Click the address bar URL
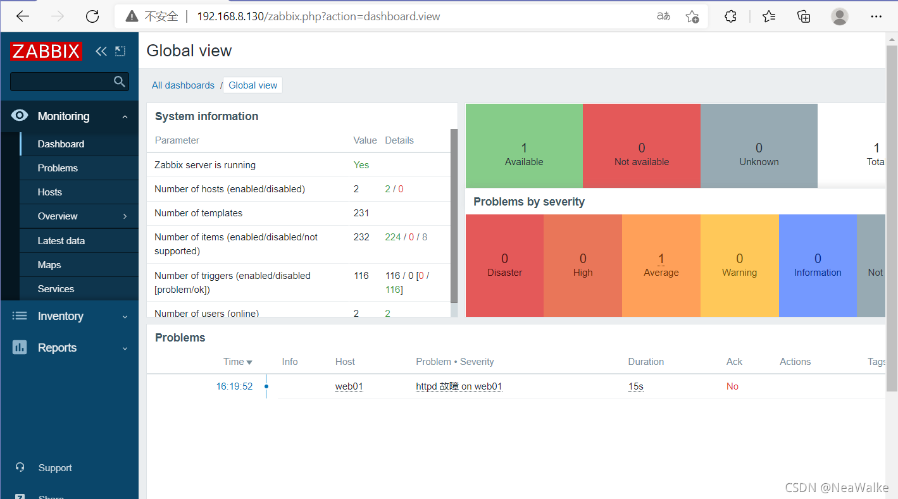This screenshot has height=499, width=898. pyautogui.click(x=318, y=16)
